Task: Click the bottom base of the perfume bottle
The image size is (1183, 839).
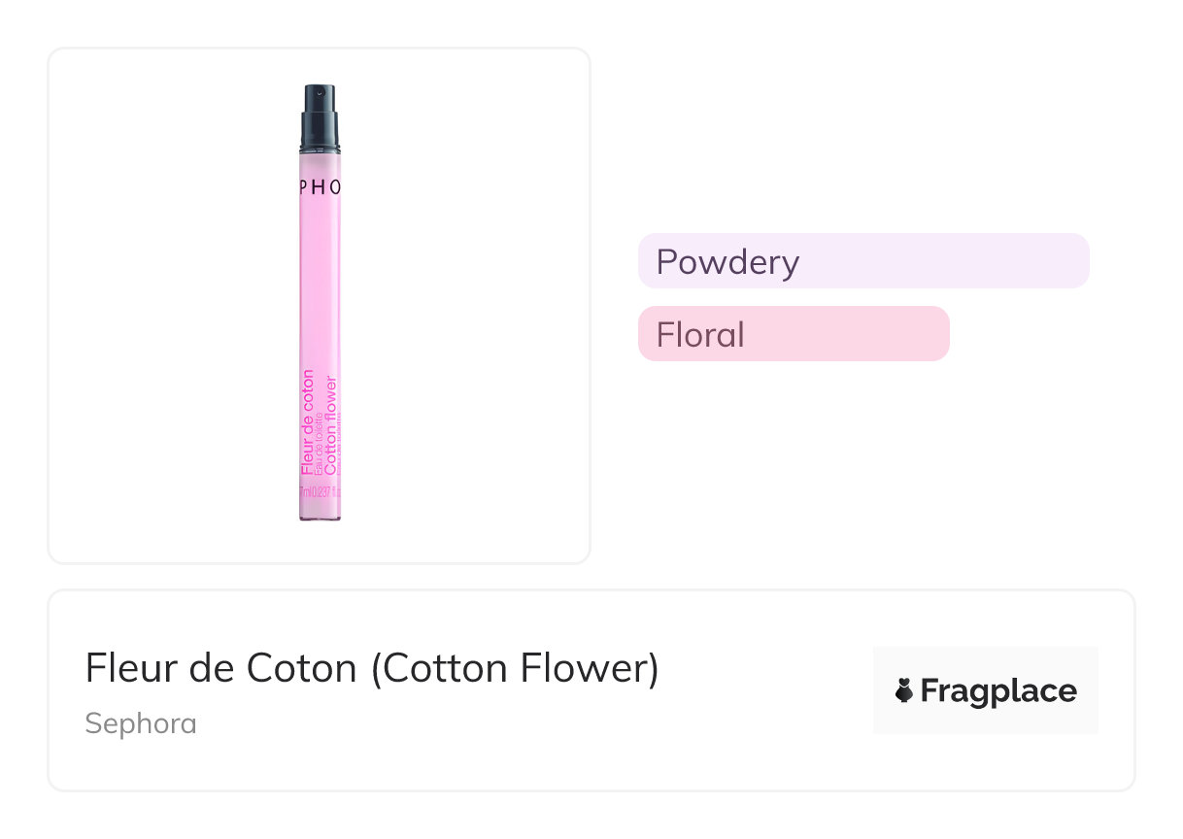Action: (x=320, y=514)
